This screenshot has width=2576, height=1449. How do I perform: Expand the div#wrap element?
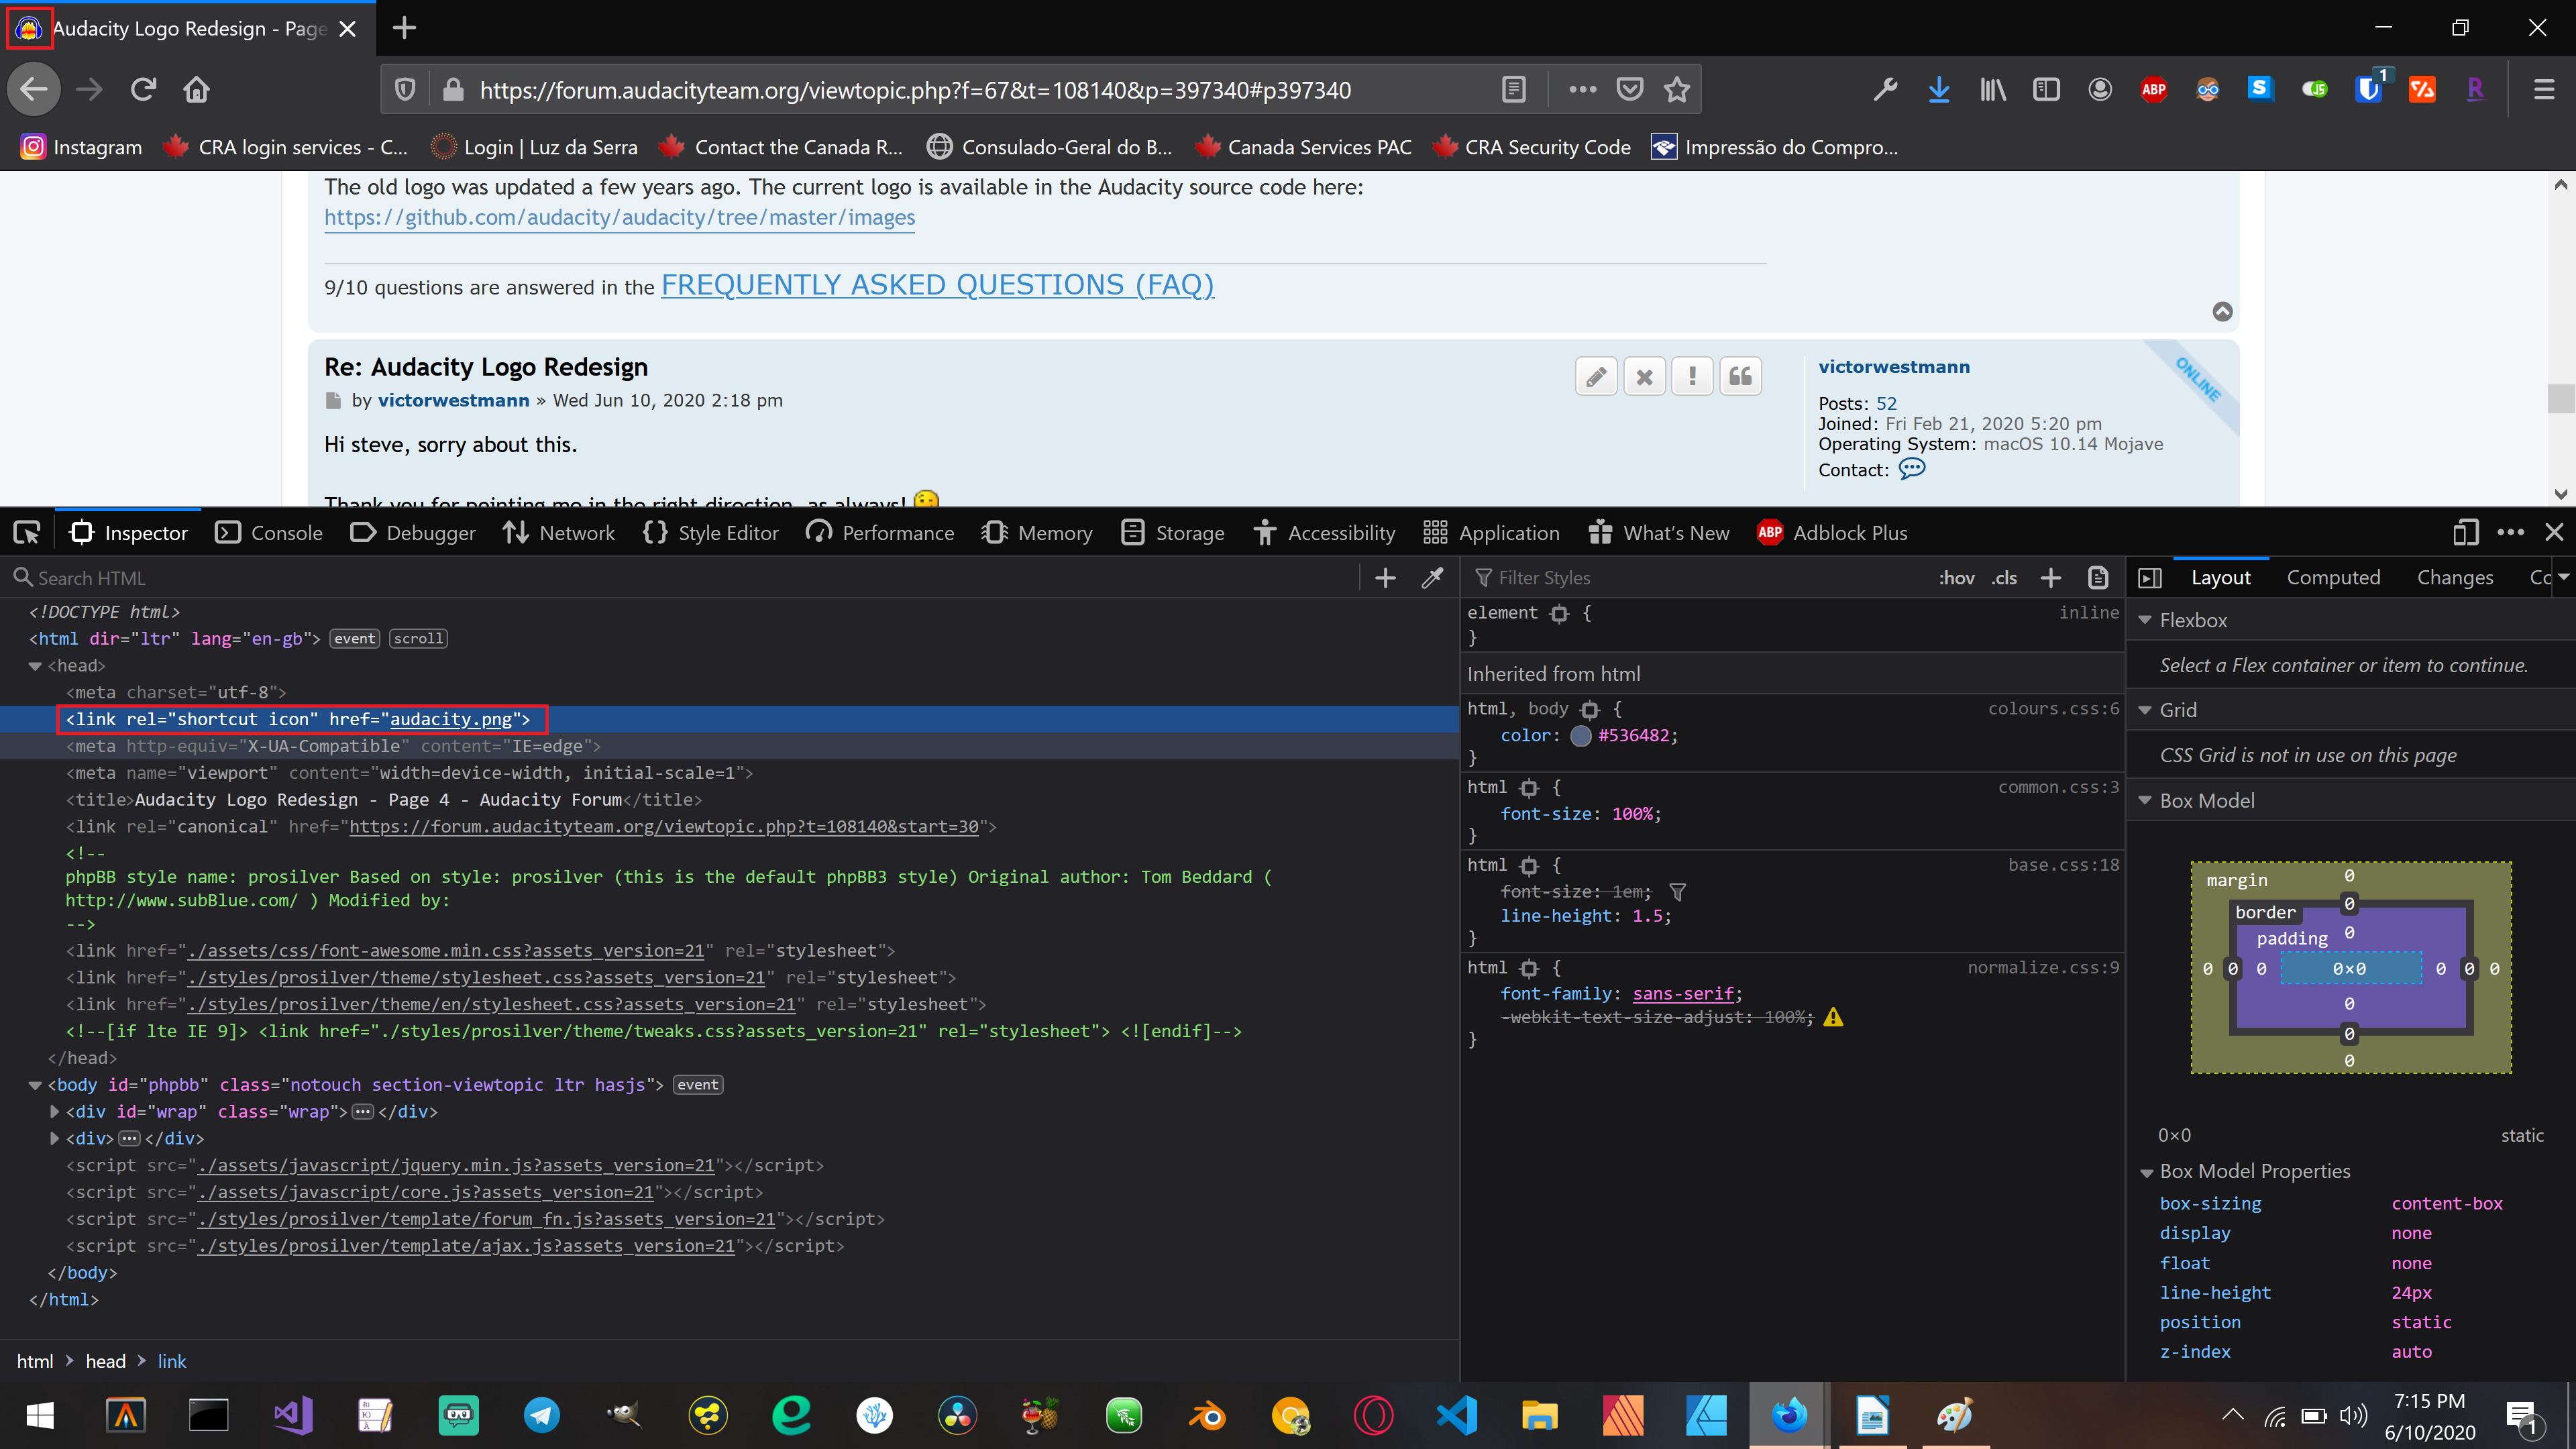[54, 1112]
